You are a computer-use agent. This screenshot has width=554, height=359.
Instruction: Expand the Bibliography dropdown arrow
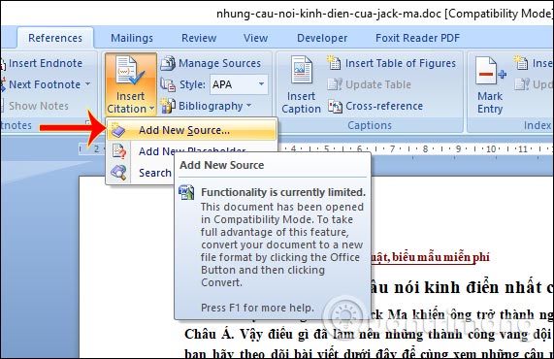click(x=248, y=106)
